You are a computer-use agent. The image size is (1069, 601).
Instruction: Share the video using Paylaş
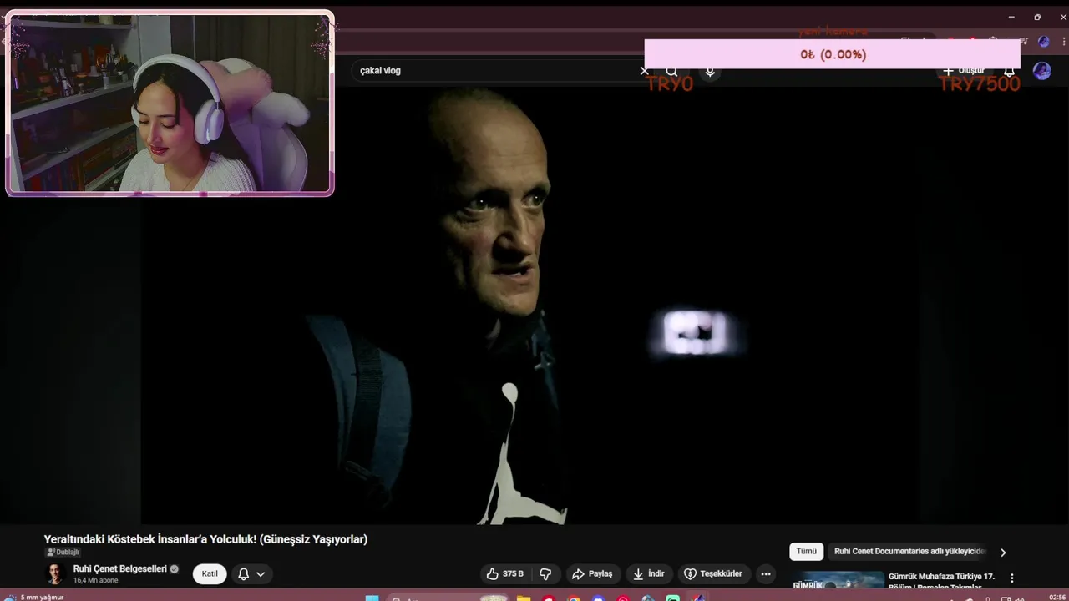point(592,574)
